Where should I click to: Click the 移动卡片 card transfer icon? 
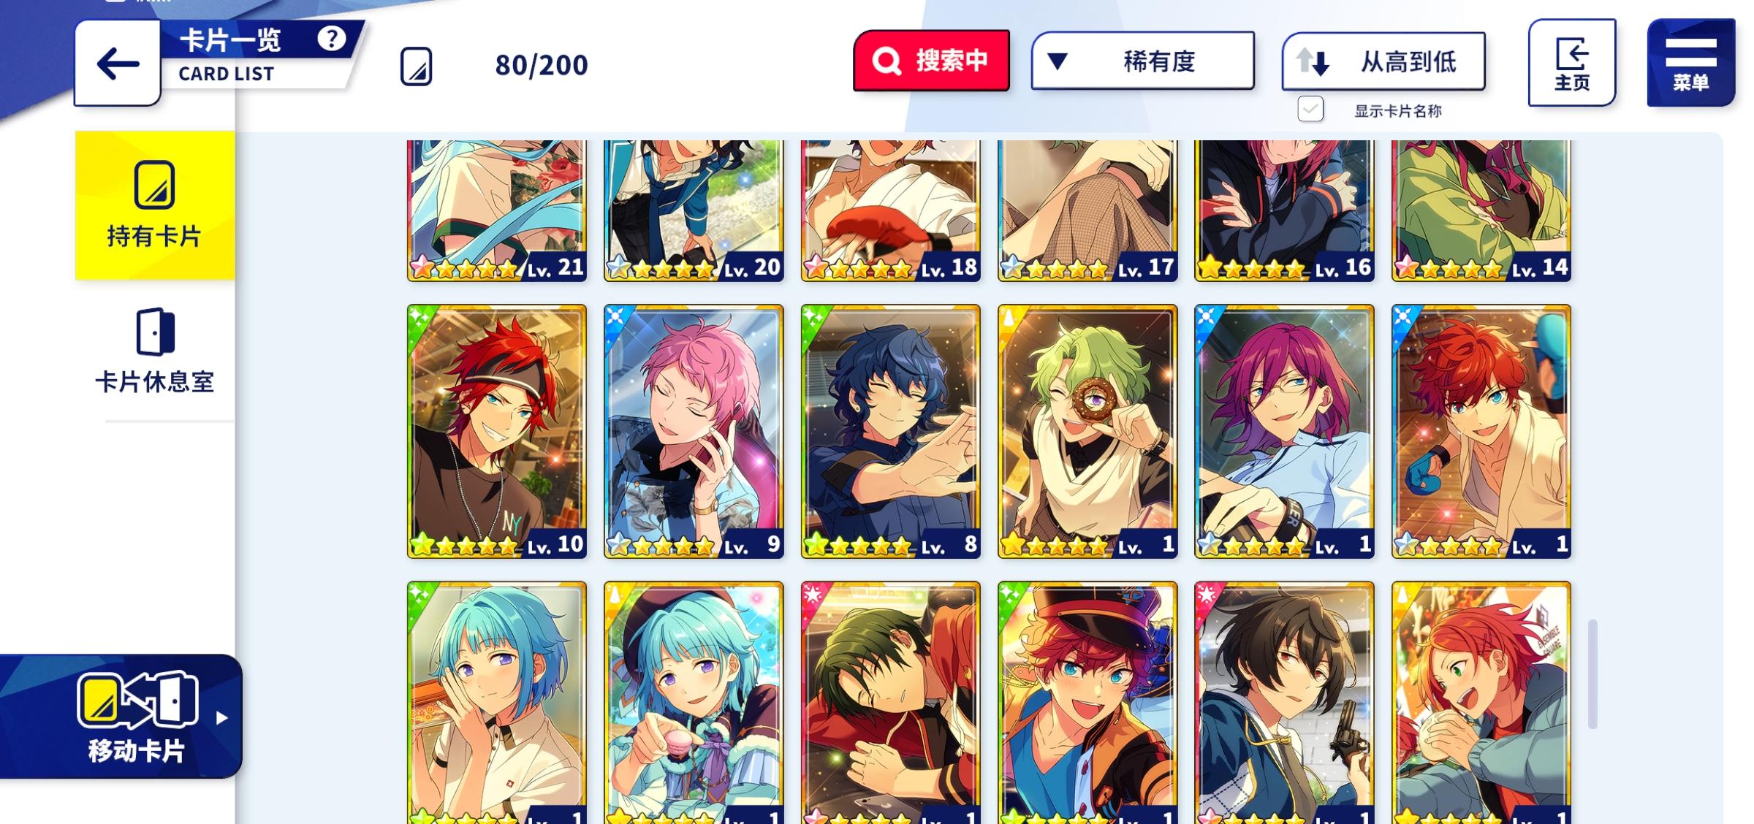137,701
